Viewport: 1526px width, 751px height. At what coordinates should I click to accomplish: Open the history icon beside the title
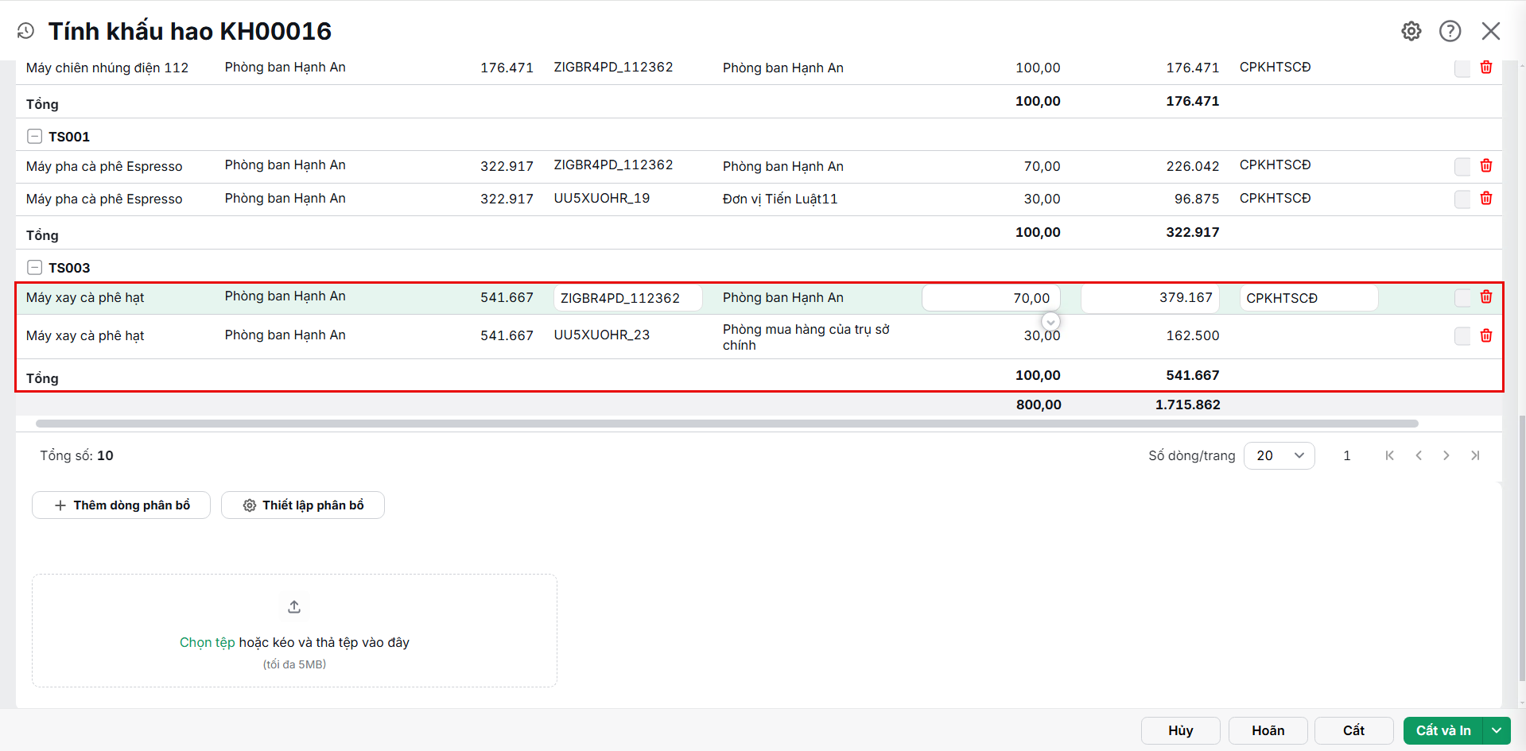(x=25, y=31)
